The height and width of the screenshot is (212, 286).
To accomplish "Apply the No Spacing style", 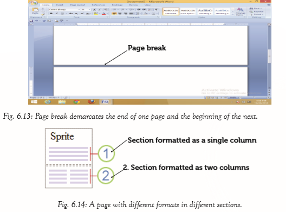I will [x=188, y=12].
